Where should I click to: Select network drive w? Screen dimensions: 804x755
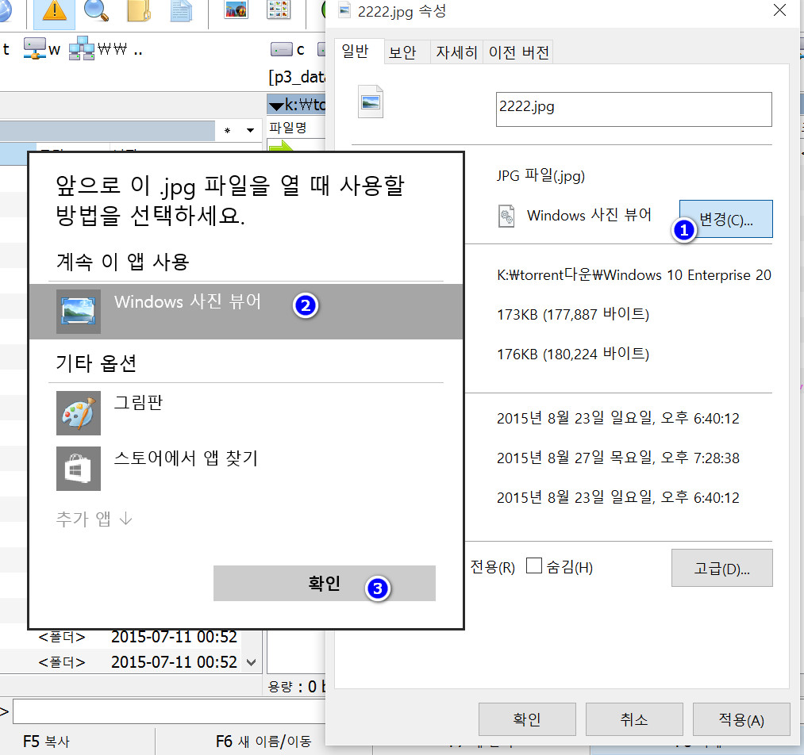[42, 48]
